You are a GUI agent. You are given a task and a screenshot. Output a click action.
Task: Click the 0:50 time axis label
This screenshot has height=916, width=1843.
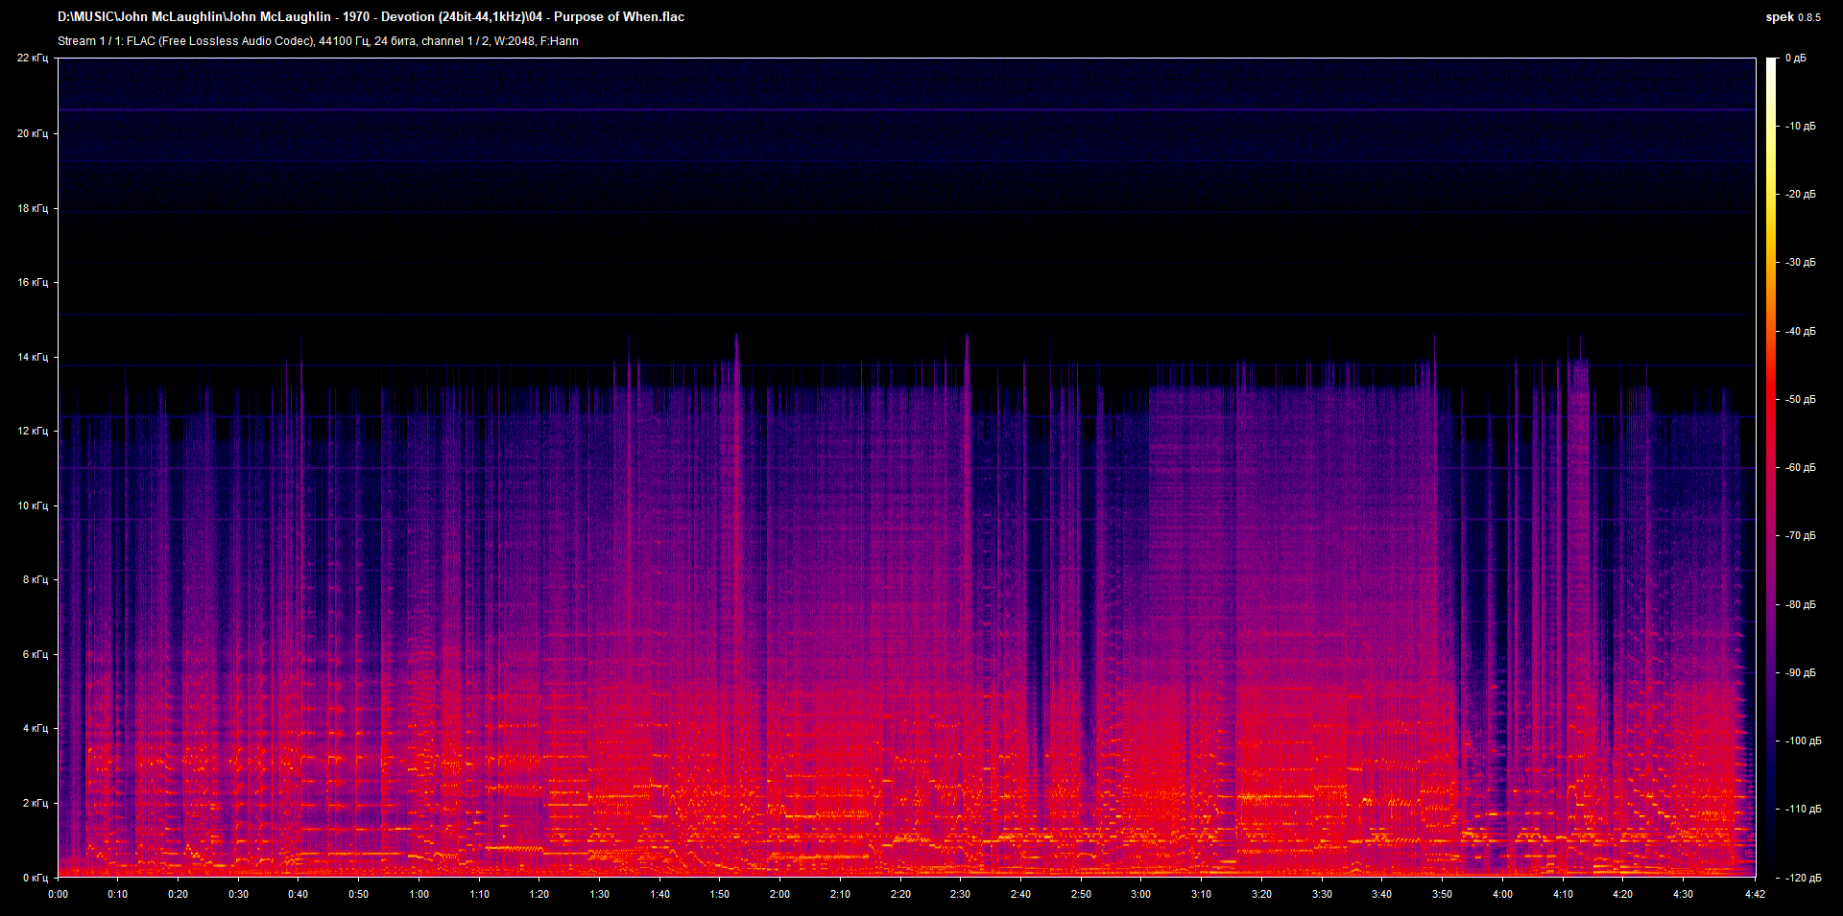pos(358,894)
